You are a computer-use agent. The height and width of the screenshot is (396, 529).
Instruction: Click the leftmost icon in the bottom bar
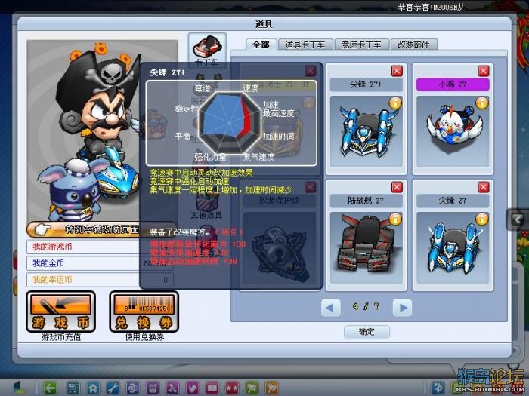pos(20,388)
